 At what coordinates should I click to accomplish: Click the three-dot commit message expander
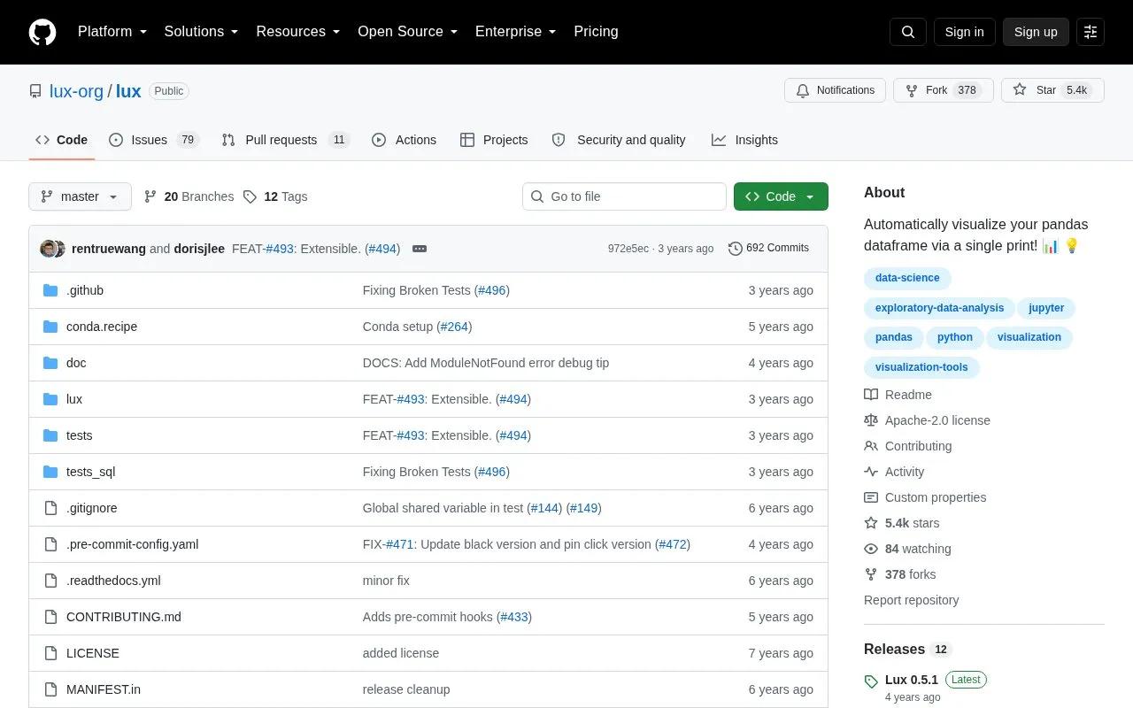pos(420,249)
